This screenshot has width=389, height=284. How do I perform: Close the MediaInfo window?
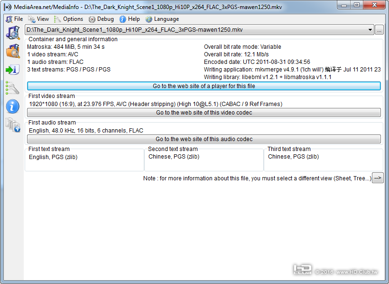coord(375,5)
